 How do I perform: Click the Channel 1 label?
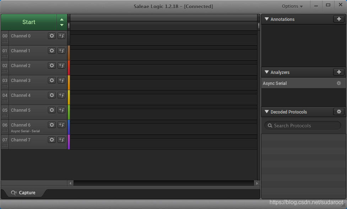pyautogui.click(x=21, y=51)
